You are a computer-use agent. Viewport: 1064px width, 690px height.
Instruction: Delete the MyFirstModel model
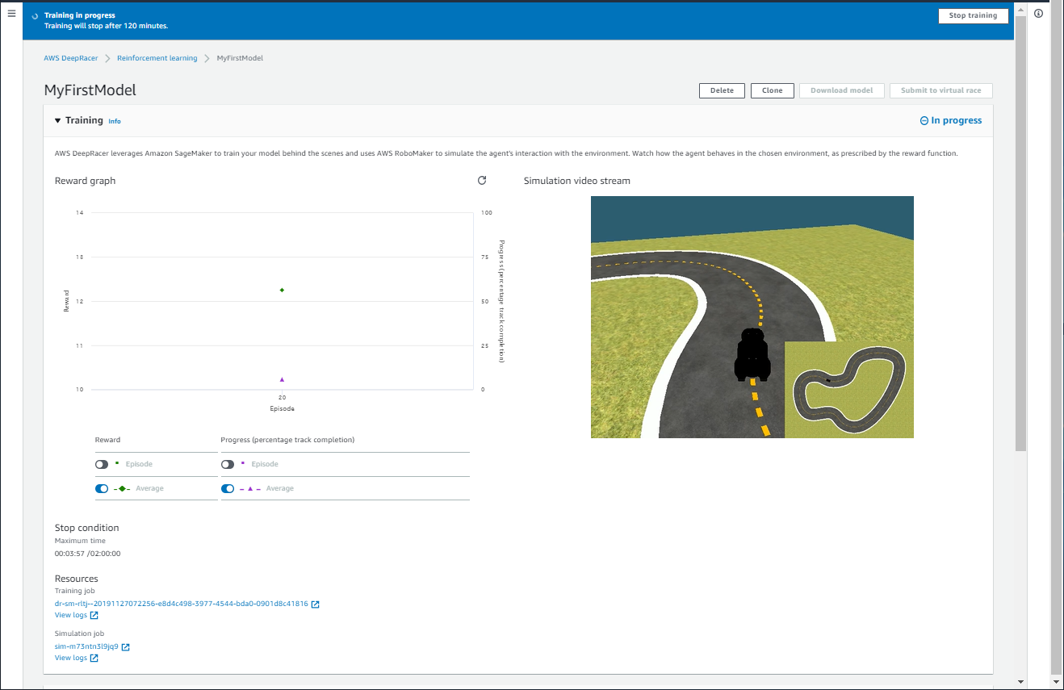722,90
